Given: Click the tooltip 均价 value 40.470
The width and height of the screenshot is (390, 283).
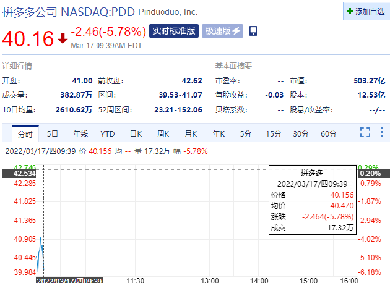Looking at the screenshot, I should (342, 206).
